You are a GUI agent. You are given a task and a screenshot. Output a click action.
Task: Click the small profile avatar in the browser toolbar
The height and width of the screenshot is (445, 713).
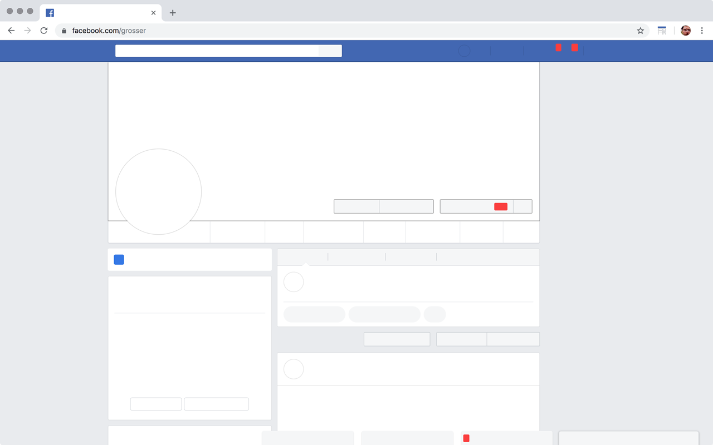point(685,31)
